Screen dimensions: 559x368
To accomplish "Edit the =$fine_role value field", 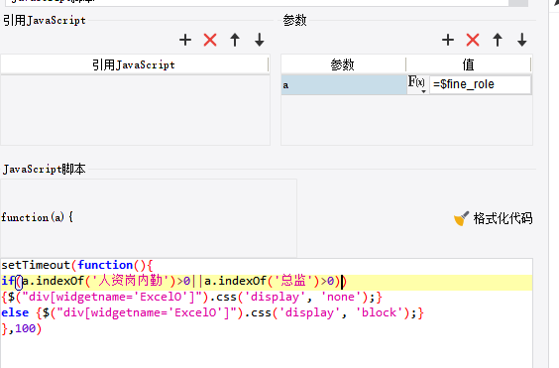I will point(480,84).
